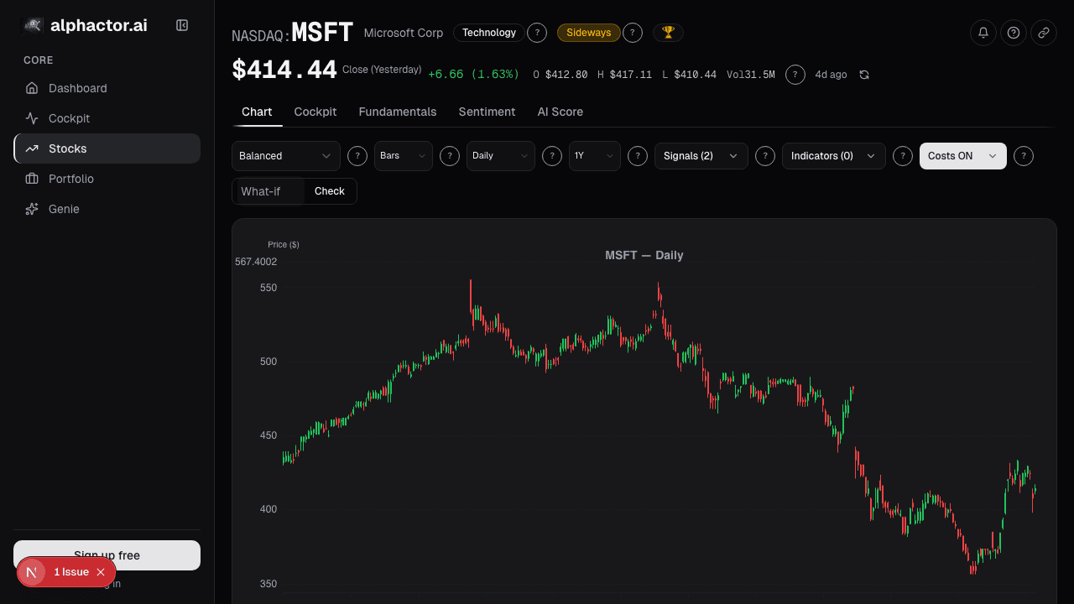This screenshot has height=604, width=1074.
Task: Click the MSFT — Daily chart title
Action: pyautogui.click(x=644, y=255)
